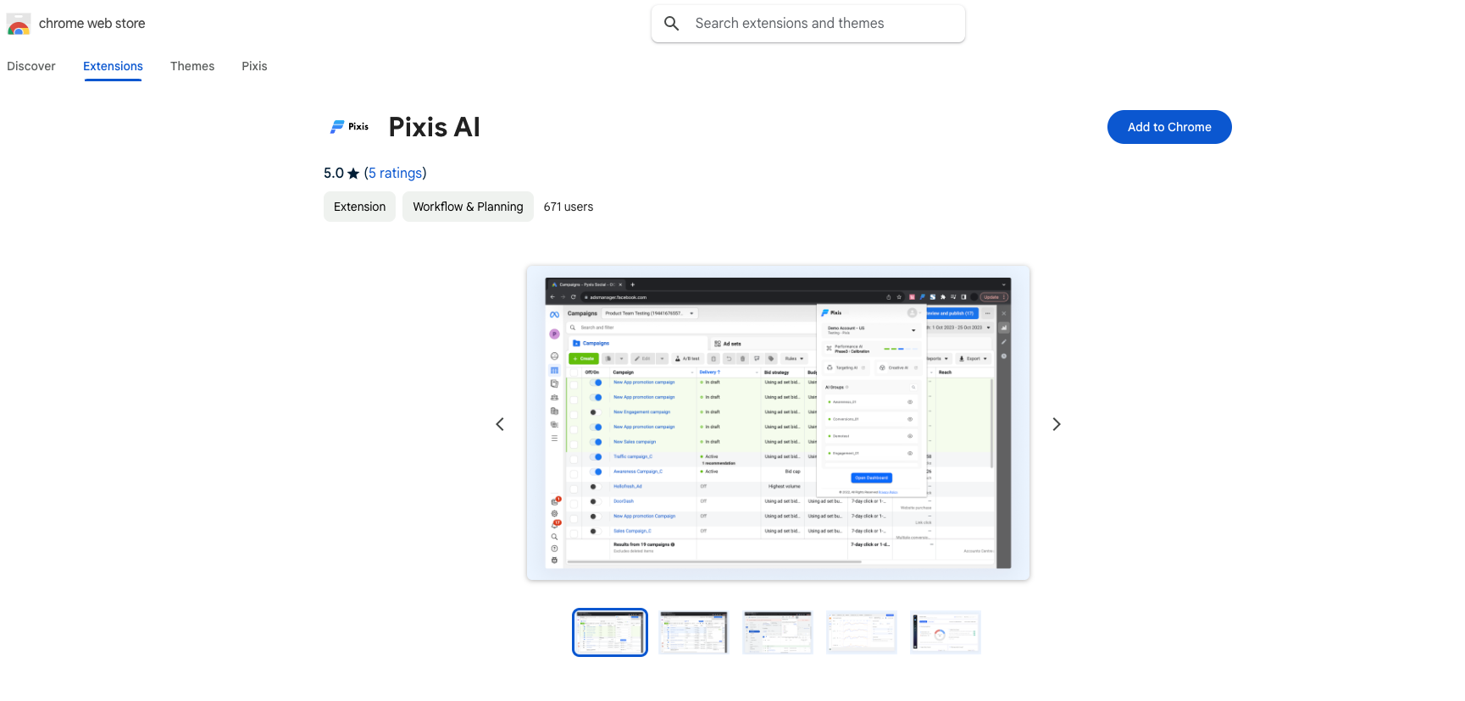Open the Extensions tab
Viewport: 1465px width, 701px height.
click(x=113, y=66)
